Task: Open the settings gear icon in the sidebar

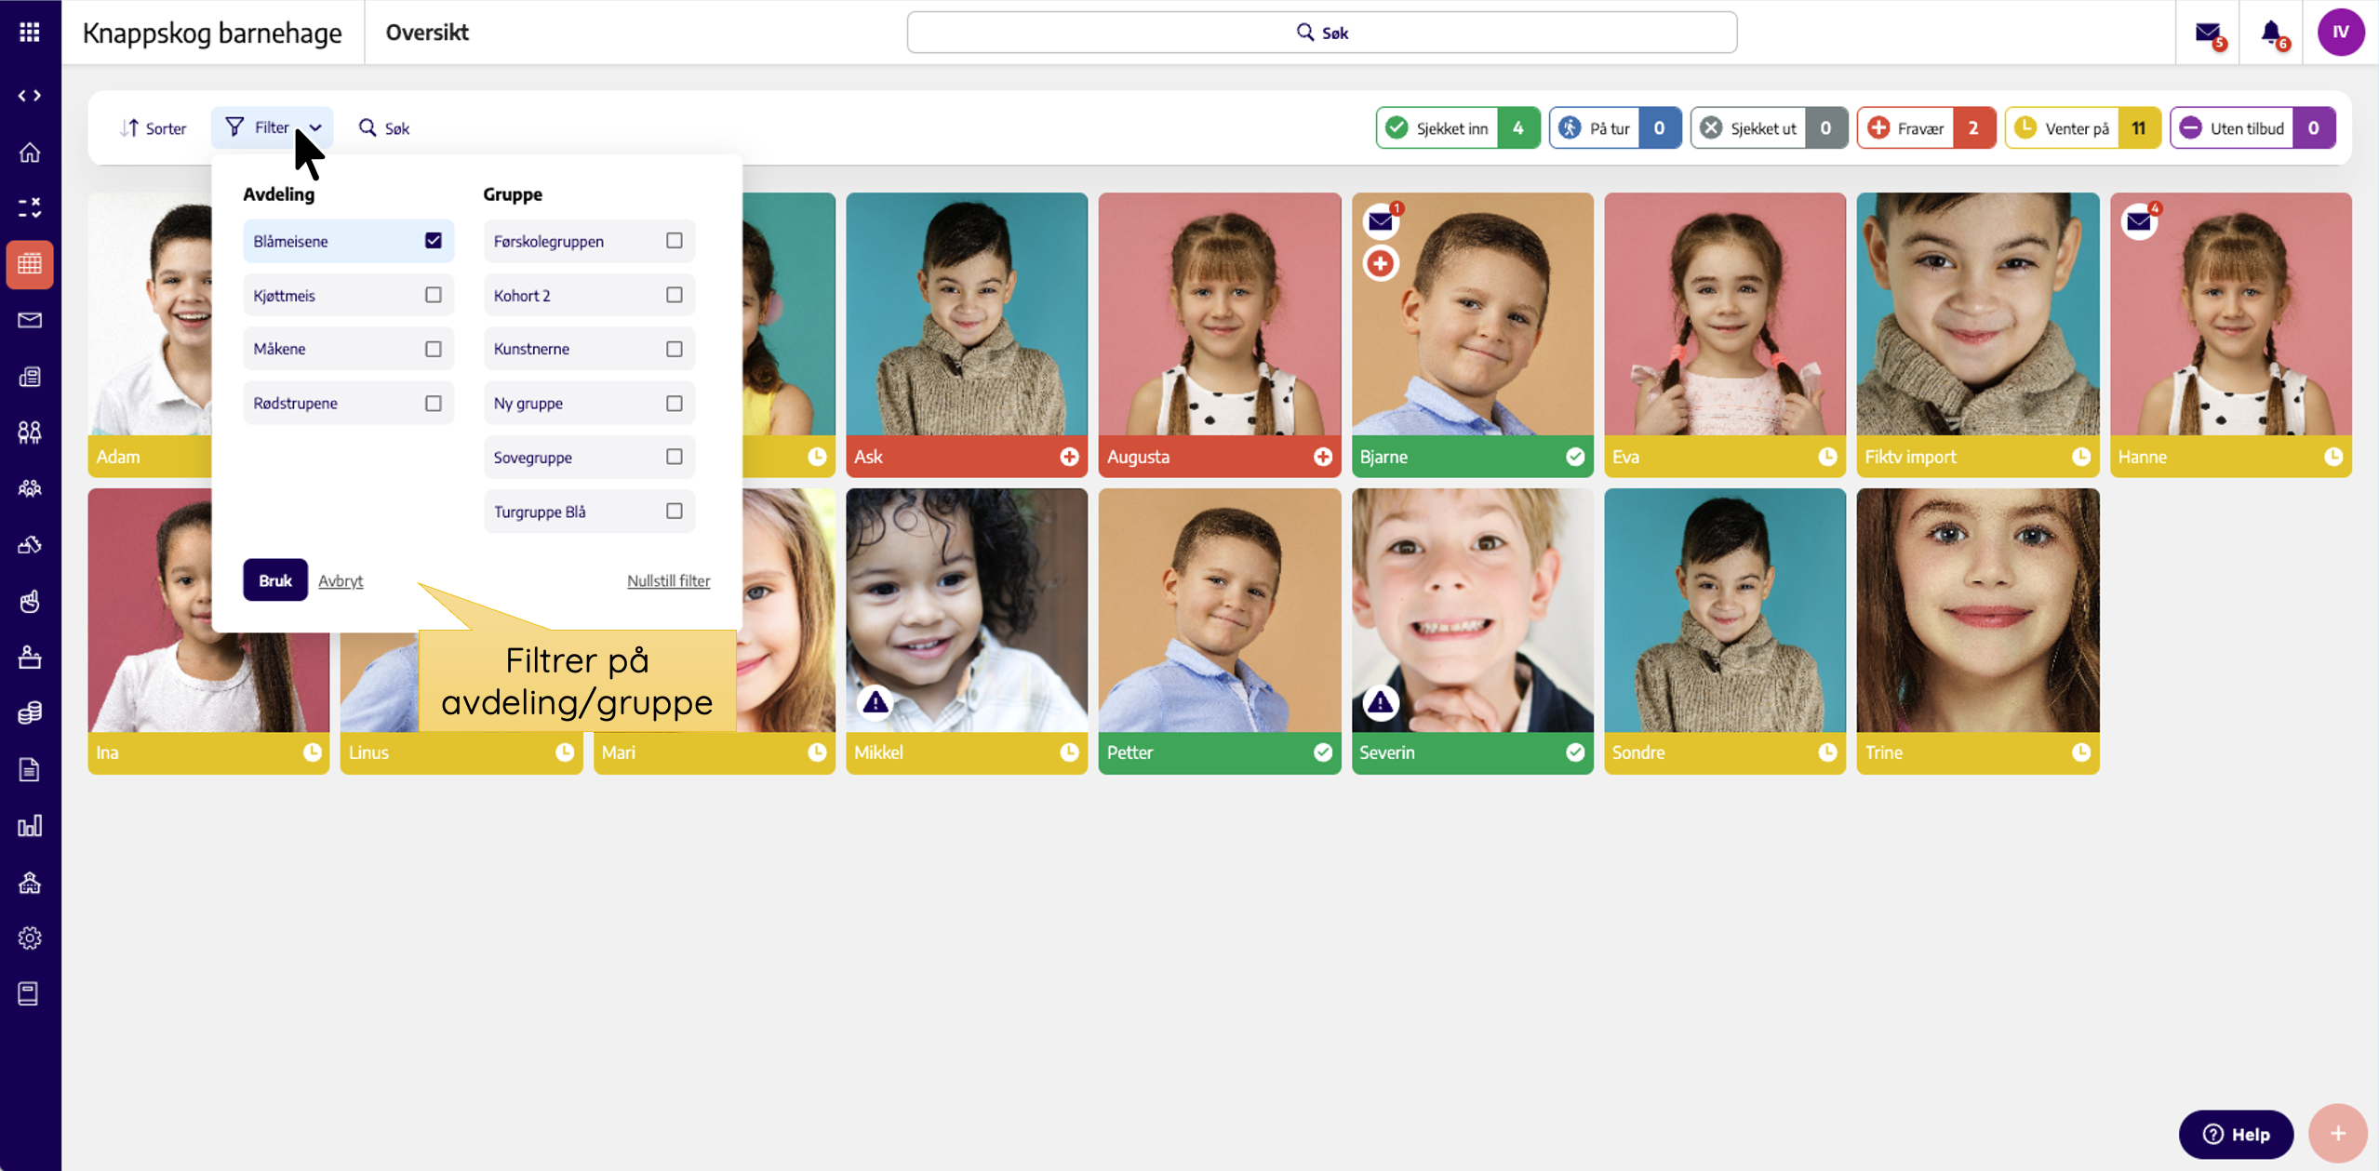Action: tap(30, 938)
